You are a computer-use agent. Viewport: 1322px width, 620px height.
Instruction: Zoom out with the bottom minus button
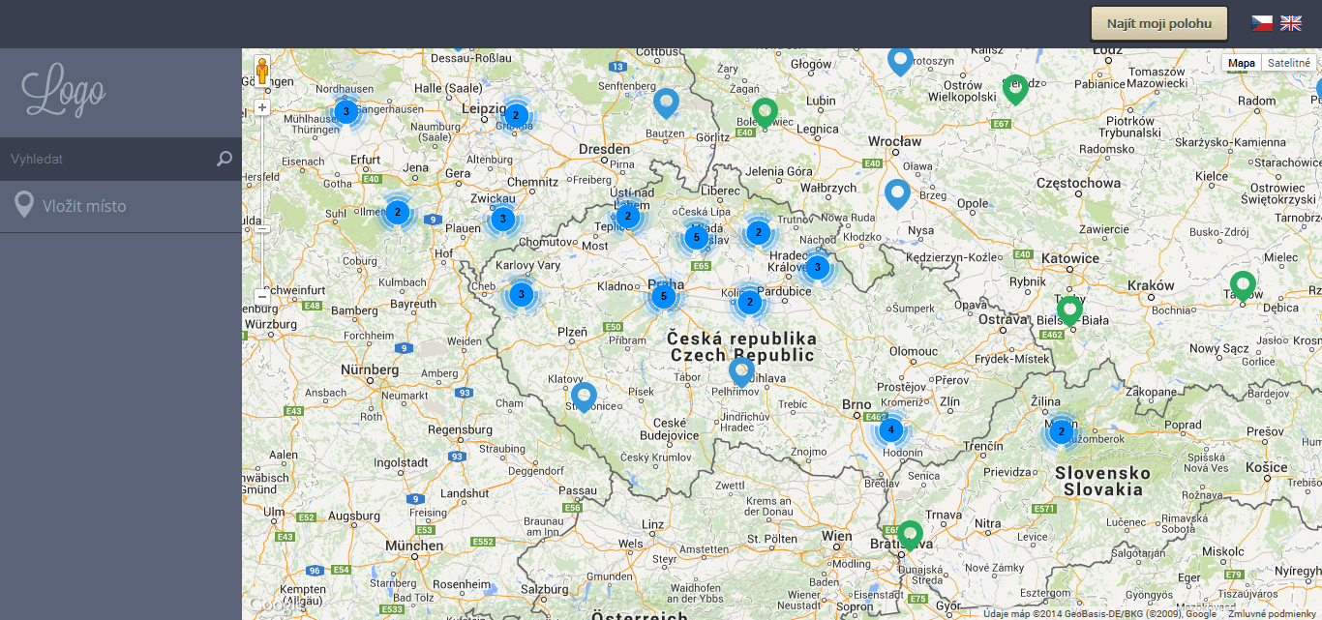(262, 296)
